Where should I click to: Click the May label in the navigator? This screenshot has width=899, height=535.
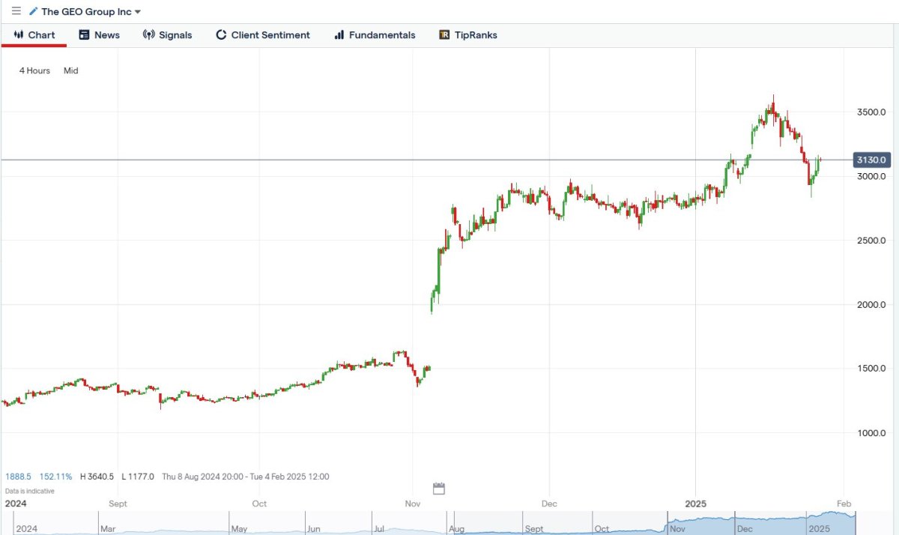[240, 529]
